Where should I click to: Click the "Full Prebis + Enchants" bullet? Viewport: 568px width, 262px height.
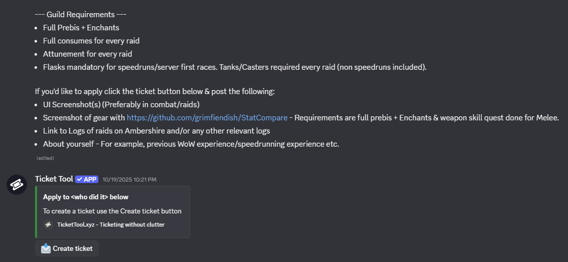[81, 28]
